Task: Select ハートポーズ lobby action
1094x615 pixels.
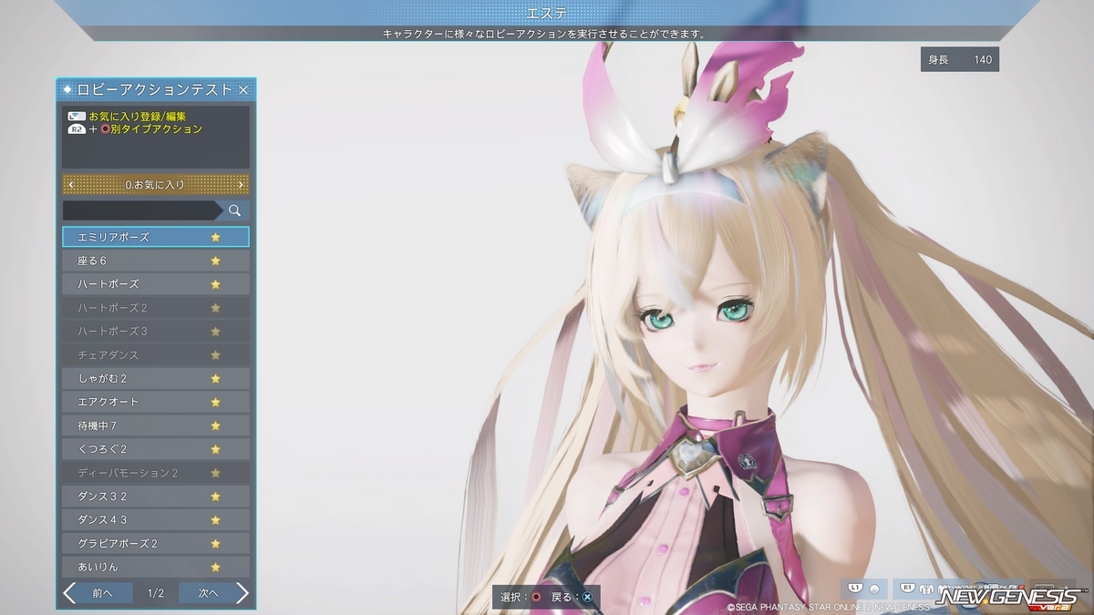Action: click(x=156, y=284)
